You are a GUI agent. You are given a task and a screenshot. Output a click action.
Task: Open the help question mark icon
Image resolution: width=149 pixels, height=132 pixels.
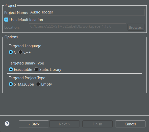pyautogui.click(x=7, y=124)
